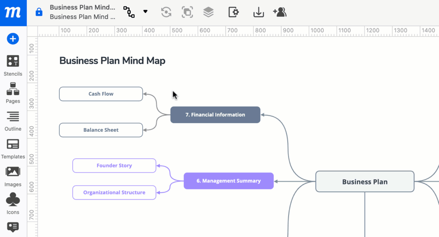439x237 pixels.
Task: Open the Icons library panel
Action: coord(13,204)
